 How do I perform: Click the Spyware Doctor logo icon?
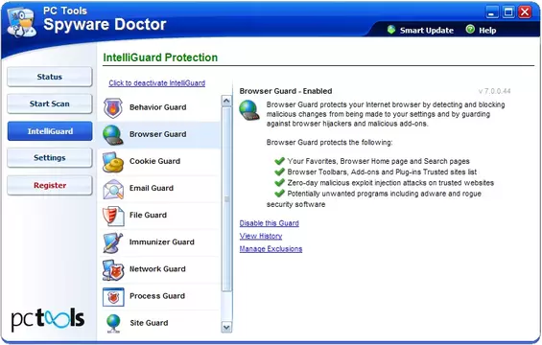21,21
